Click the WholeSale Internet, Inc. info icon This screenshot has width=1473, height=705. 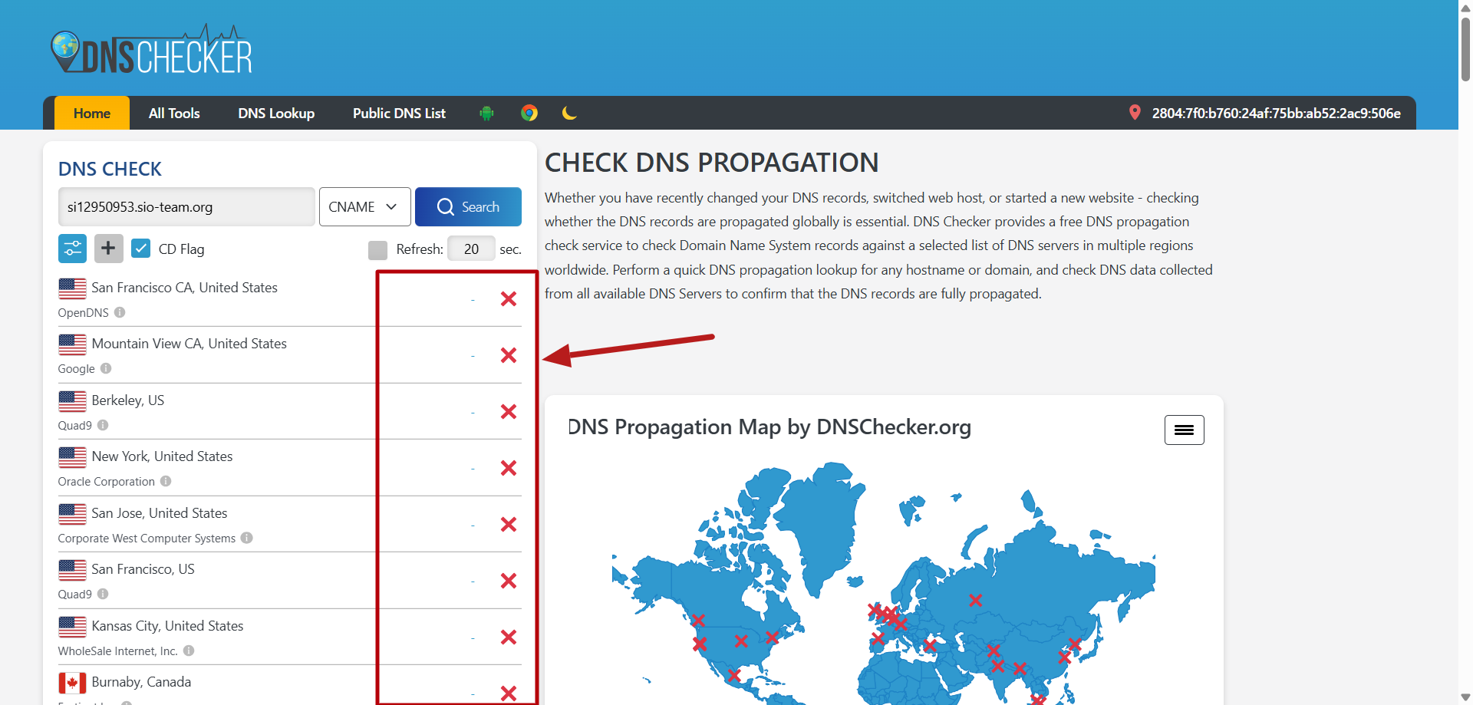click(x=189, y=651)
